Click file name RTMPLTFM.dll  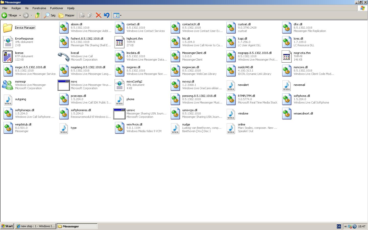246,96
